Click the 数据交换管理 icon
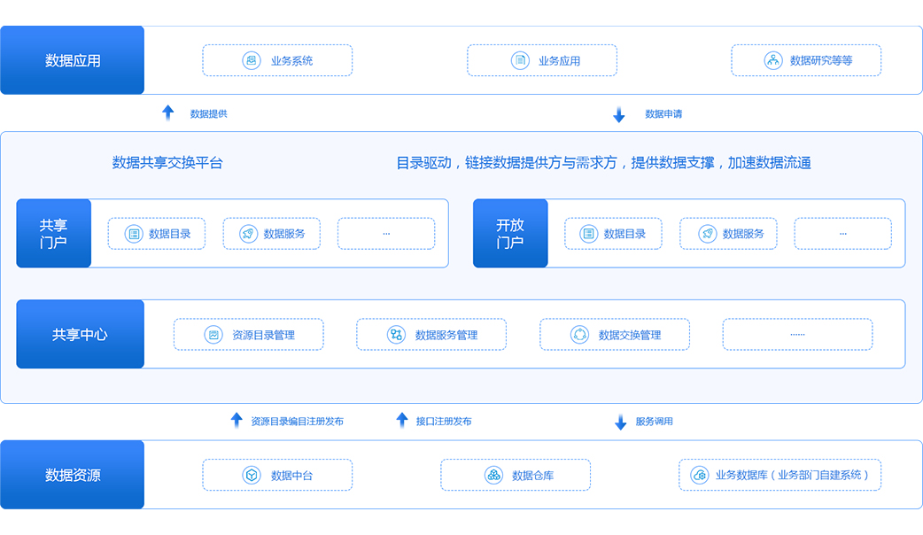923x535 pixels. point(579,335)
